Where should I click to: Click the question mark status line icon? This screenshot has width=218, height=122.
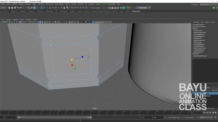point(61,8)
